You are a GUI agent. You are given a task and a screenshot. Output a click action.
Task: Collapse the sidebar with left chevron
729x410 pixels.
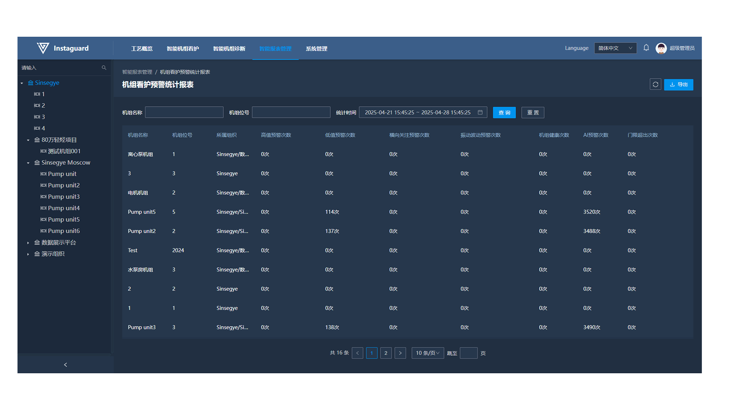pyautogui.click(x=65, y=364)
